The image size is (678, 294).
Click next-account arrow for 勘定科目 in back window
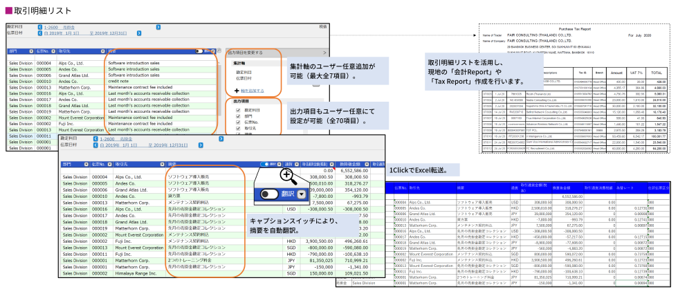[158, 27]
